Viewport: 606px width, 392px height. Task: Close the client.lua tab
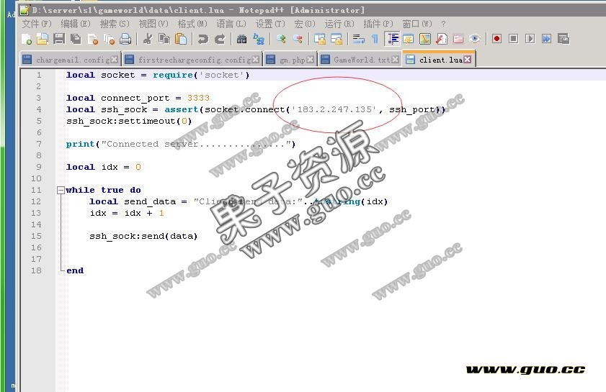click(467, 60)
